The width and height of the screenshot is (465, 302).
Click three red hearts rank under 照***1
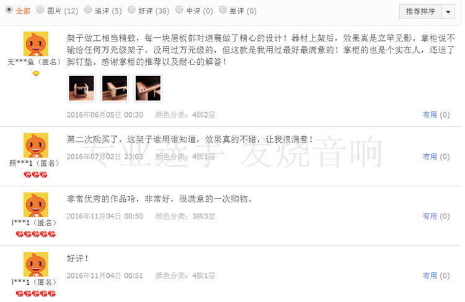(x=35, y=175)
